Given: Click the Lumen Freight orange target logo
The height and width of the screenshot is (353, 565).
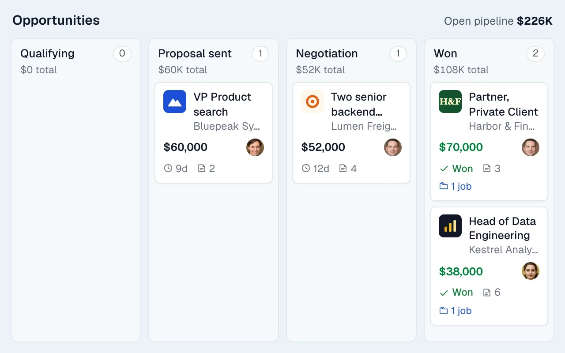Looking at the screenshot, I should click(x=313, y=101).
